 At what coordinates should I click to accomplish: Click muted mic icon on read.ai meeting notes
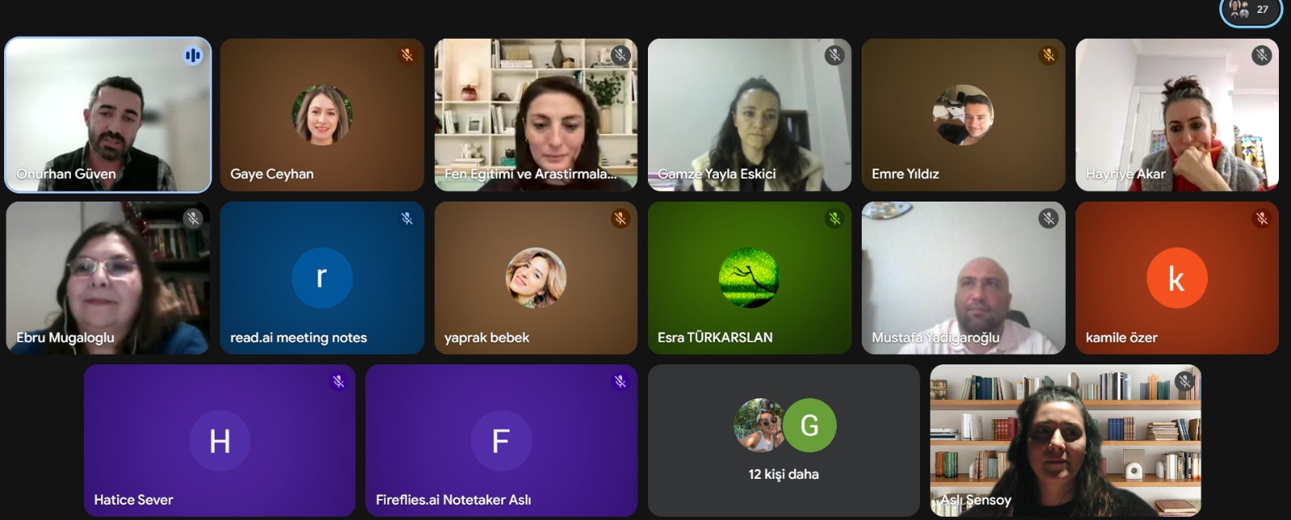pos(407,218)
